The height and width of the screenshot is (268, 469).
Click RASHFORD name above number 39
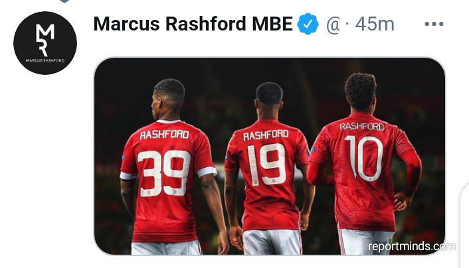165,135
